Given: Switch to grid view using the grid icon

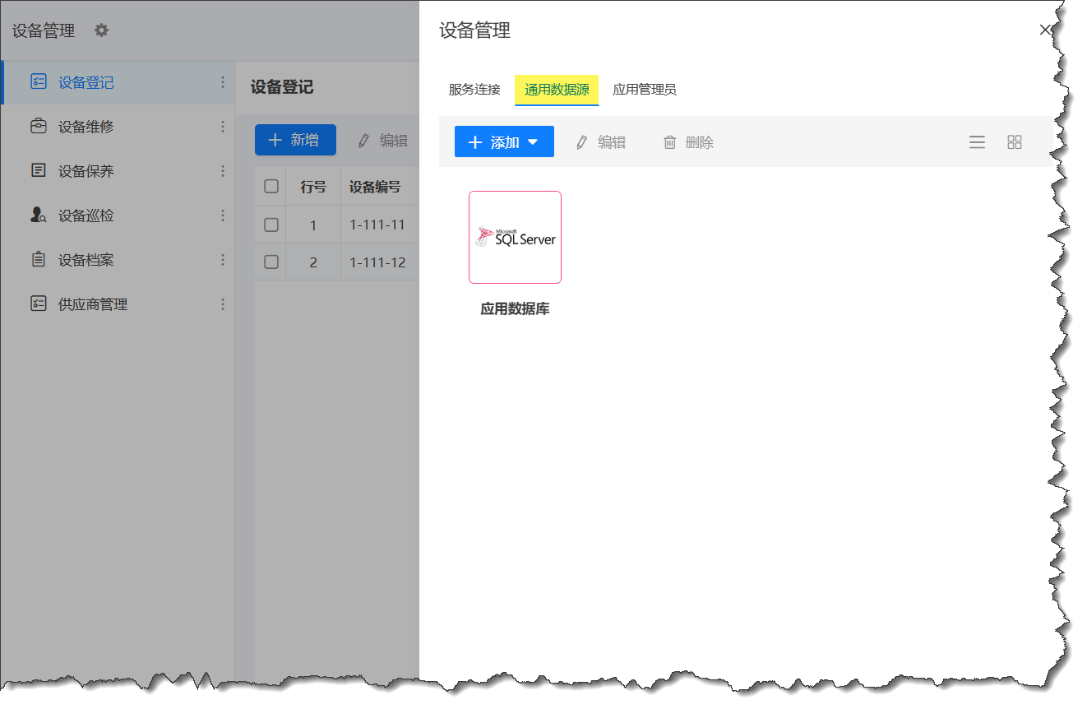Looking at the screenshot, I should [x=1014, y=141].
